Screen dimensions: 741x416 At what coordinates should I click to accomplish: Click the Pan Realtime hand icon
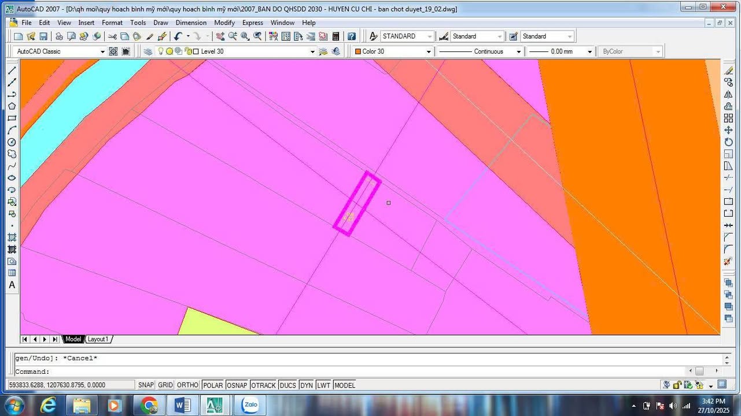click(220, 36)
